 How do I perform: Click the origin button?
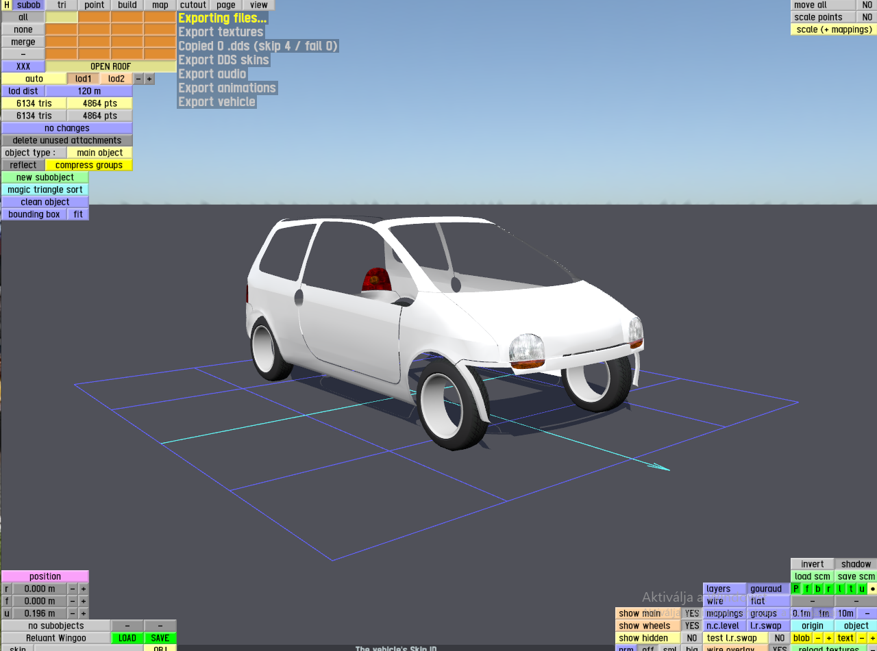[813, 626]
